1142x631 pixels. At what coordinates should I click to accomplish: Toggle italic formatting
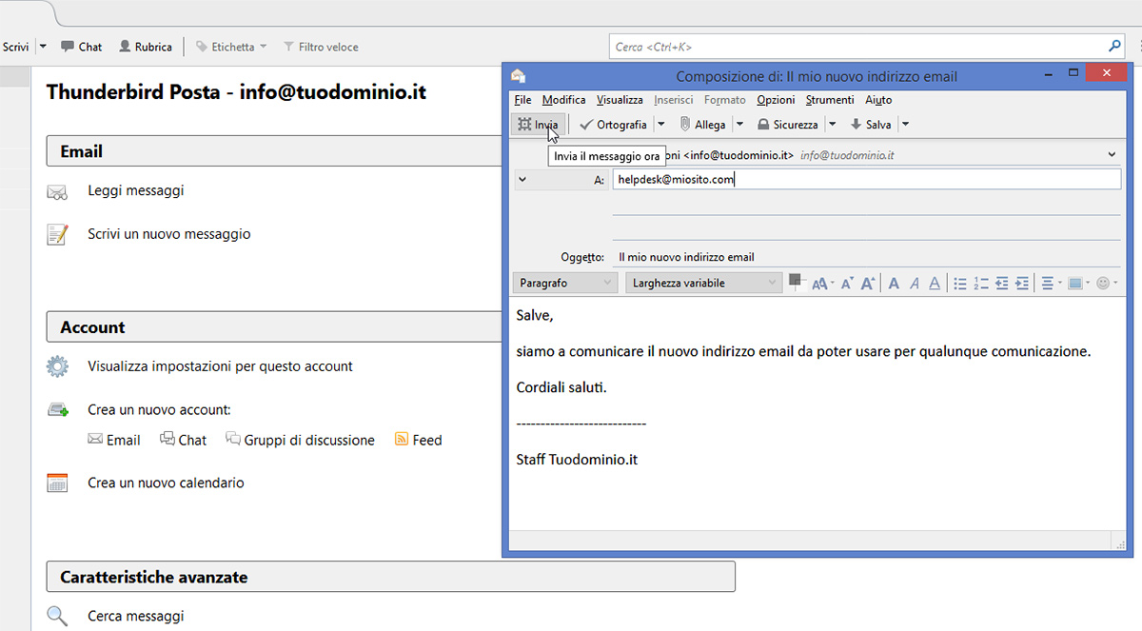click(915, 284)
